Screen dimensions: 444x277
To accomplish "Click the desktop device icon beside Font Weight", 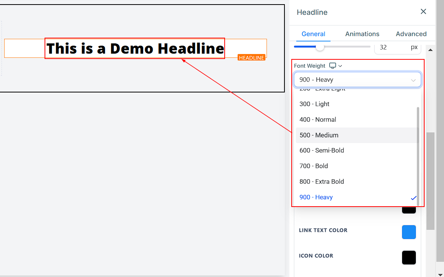I will [333, 66].
